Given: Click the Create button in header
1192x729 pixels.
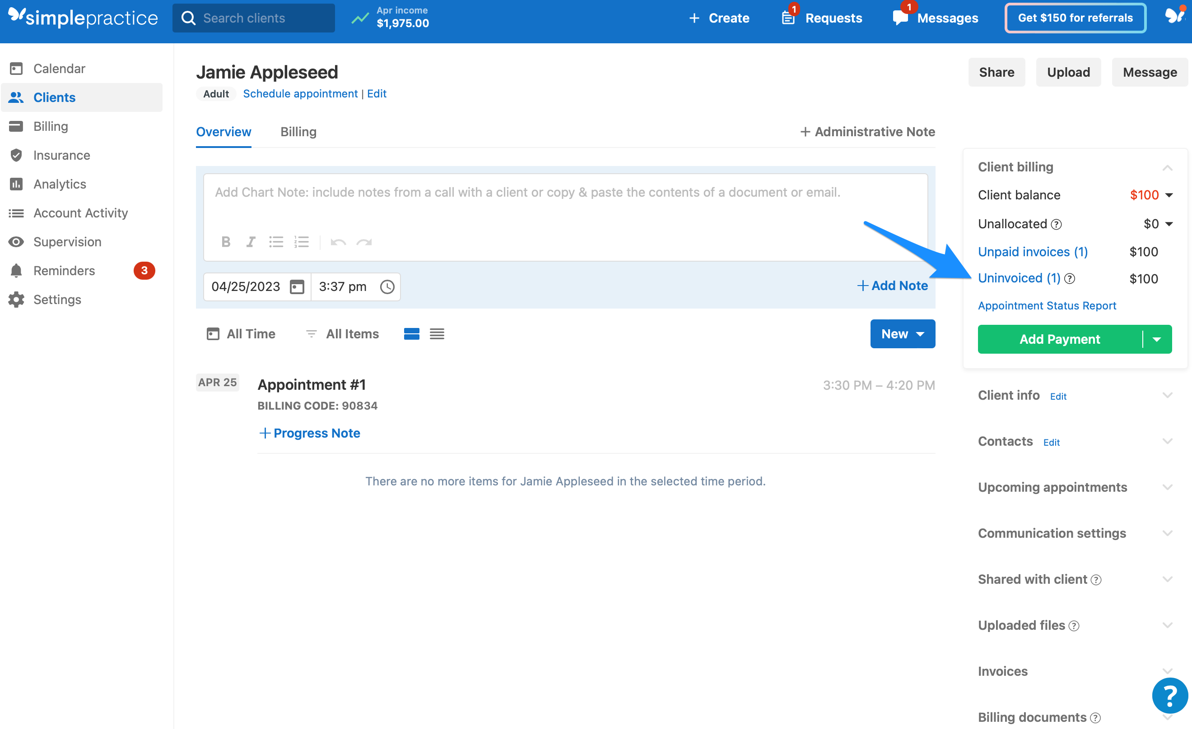Looking at the screenshot, I should coord(719,18).
